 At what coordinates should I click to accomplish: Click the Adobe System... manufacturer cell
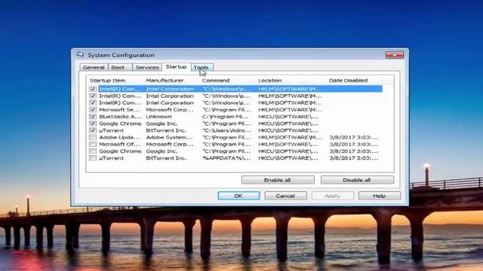coord(169,137)
